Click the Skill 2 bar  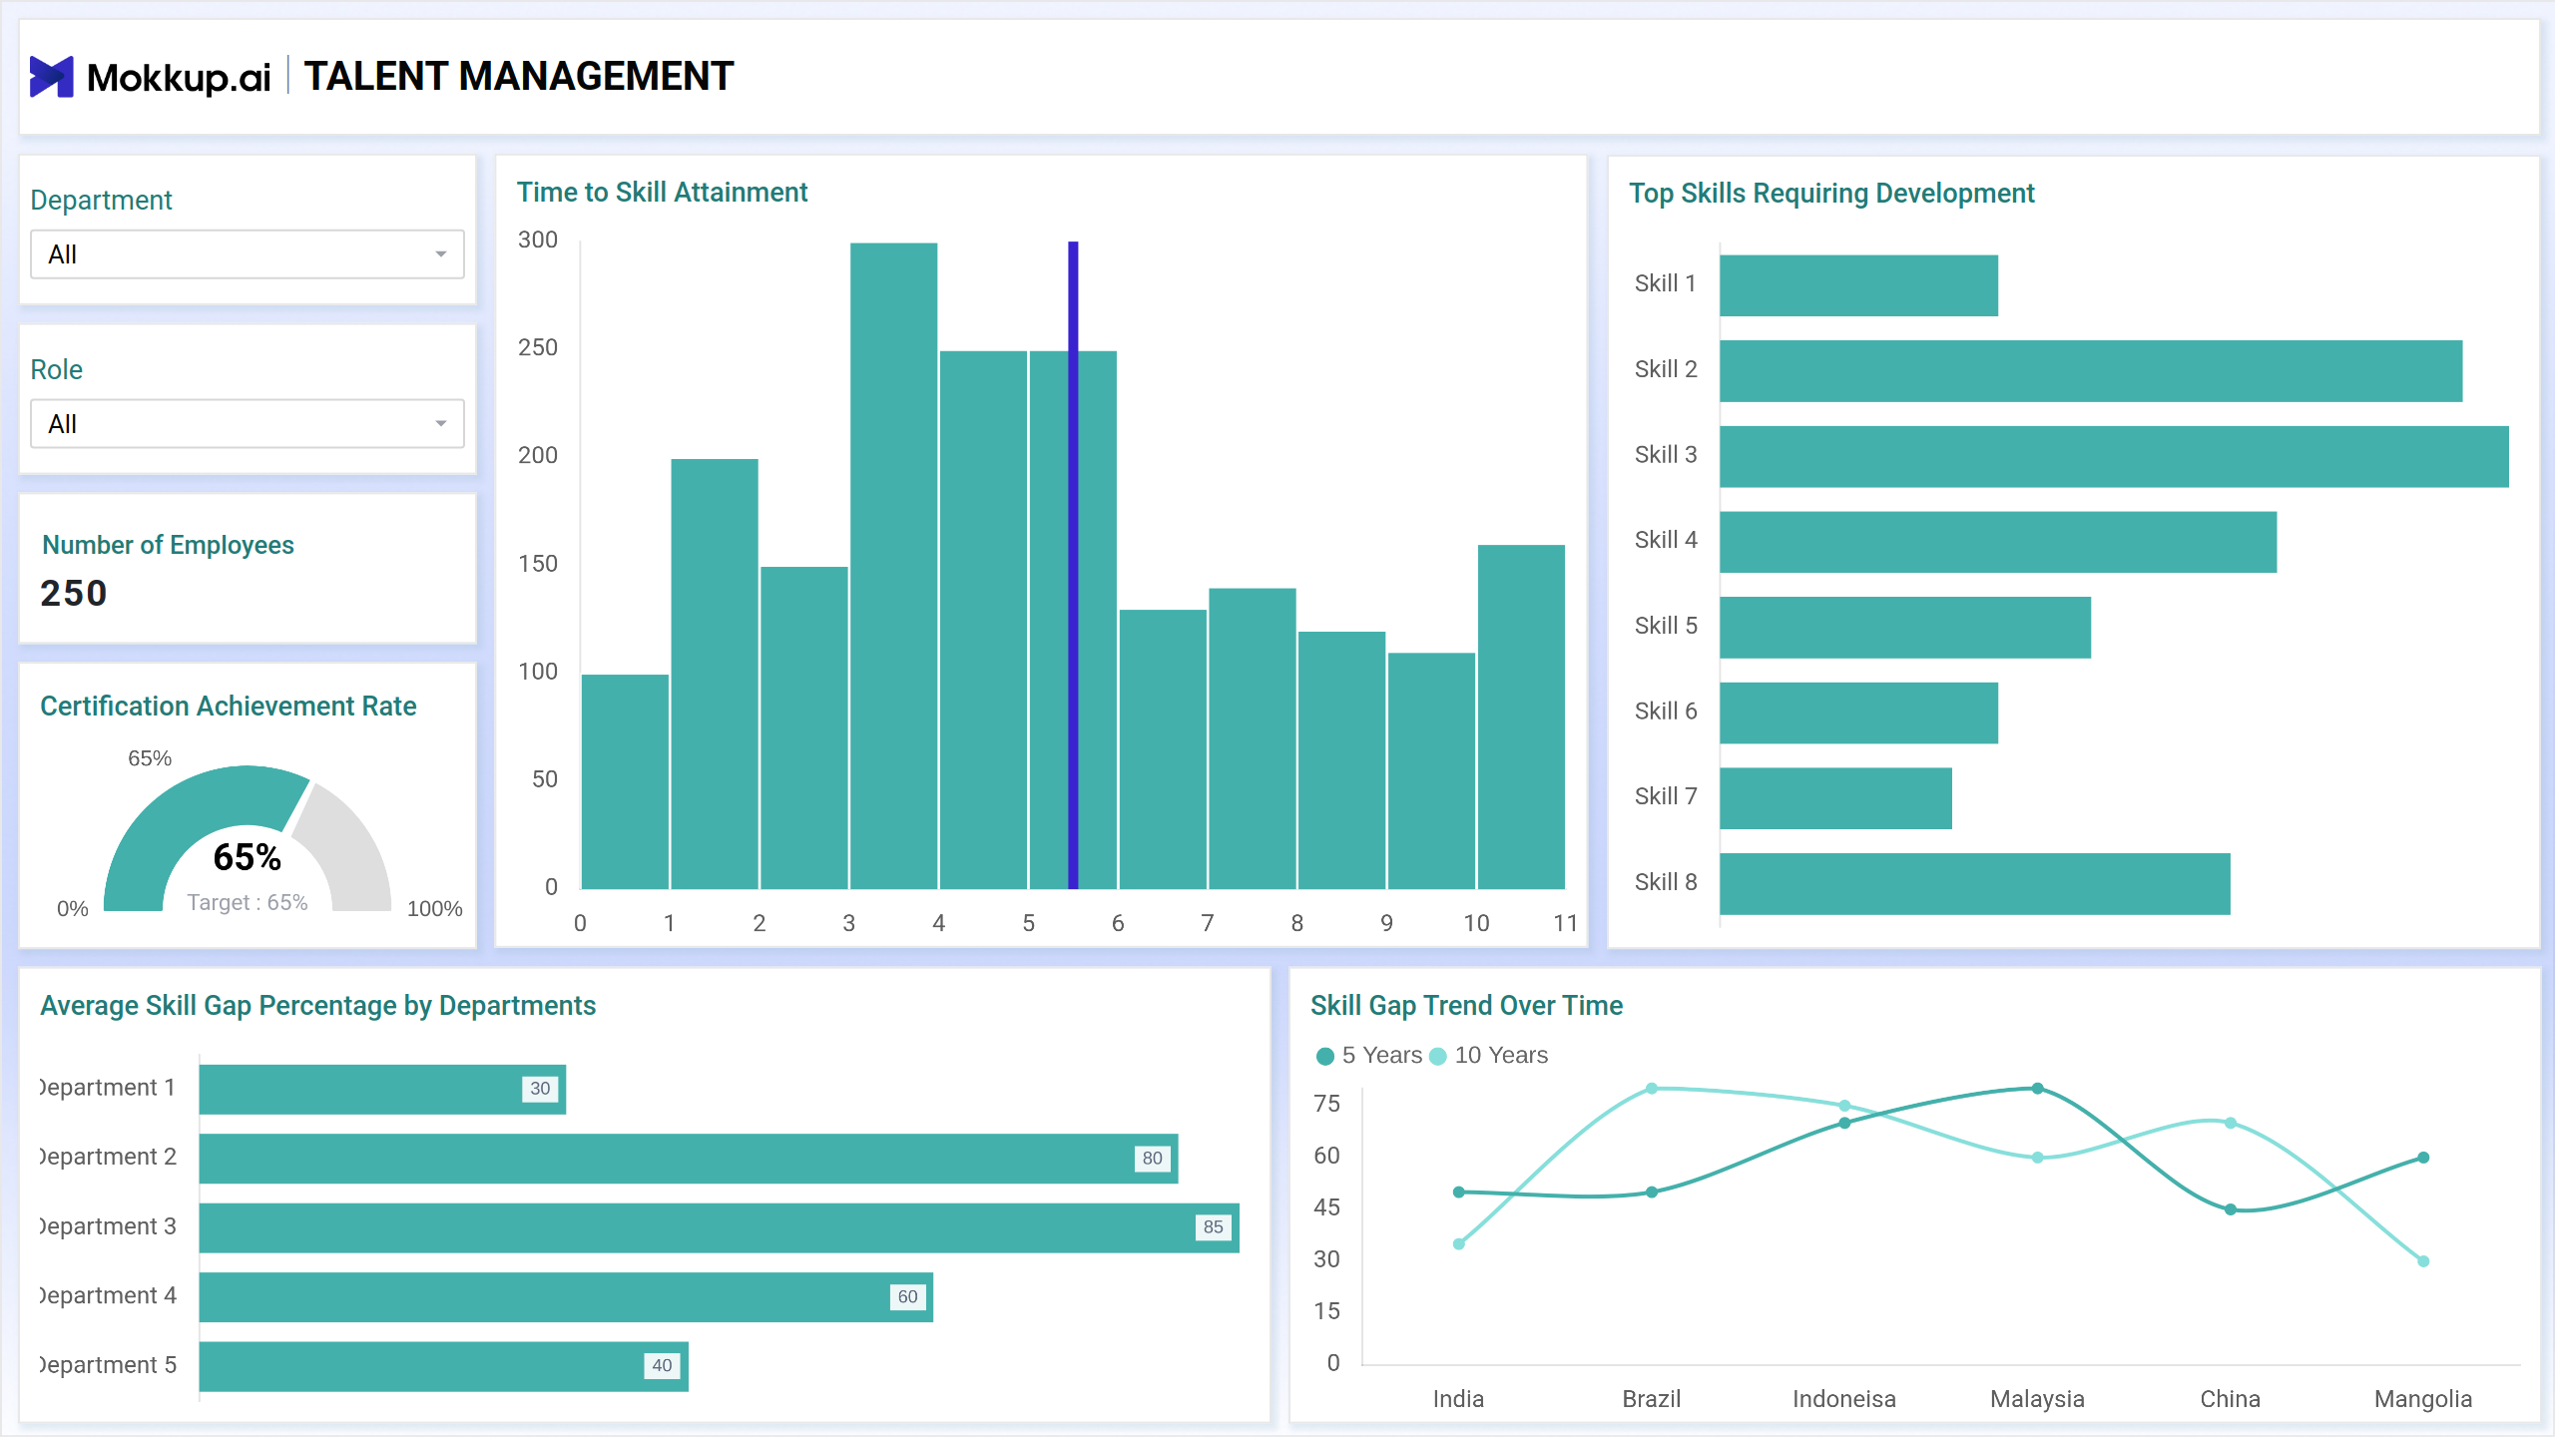[x=2091, y=371]
